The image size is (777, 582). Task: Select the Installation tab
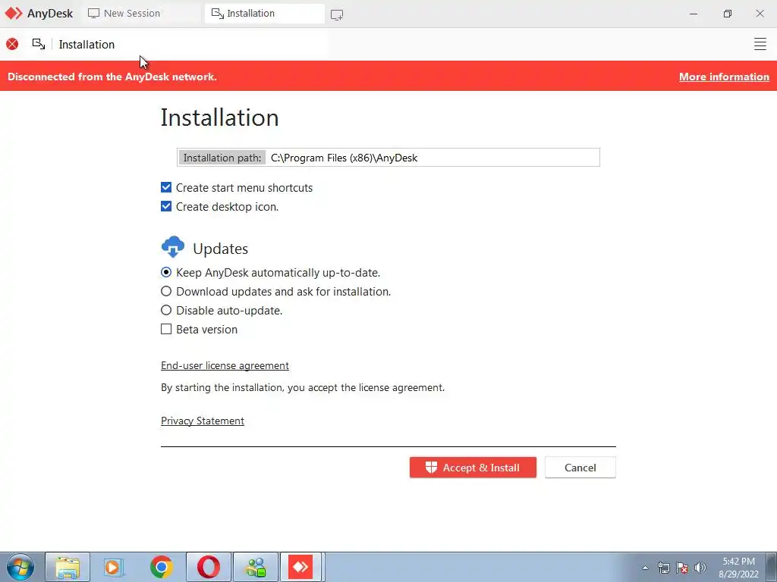(265, 14)
